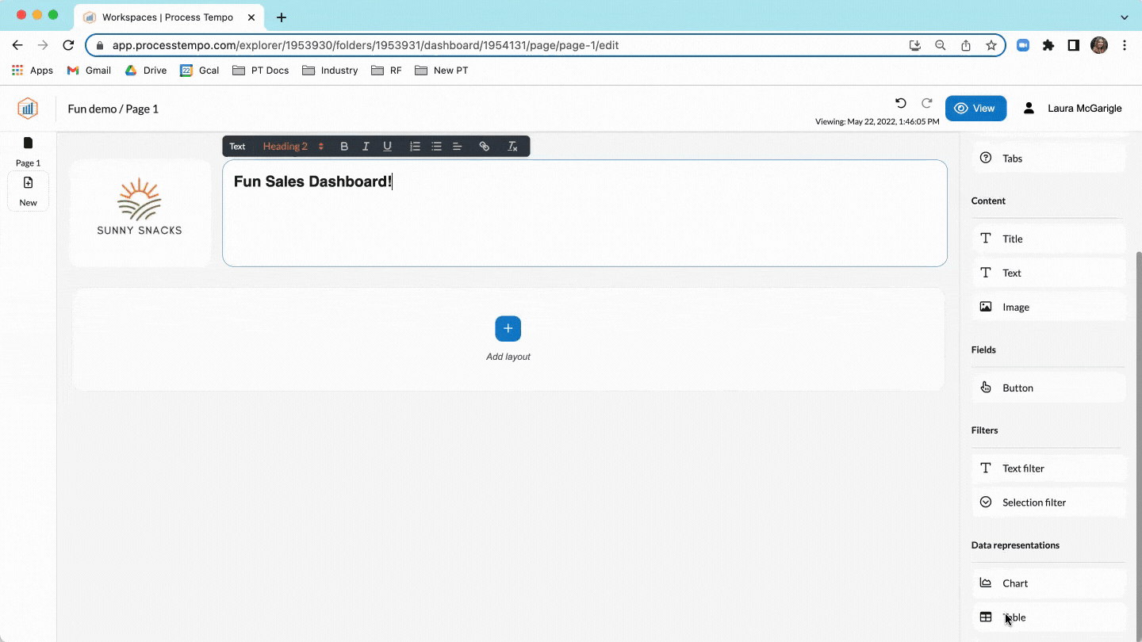
Task: Open Chrome three-dot menu
Action: [x=1125, y=45]
